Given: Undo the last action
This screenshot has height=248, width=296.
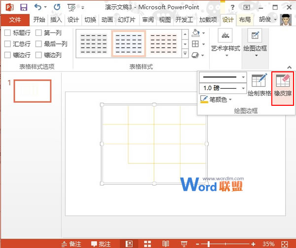Looking at the screenshot, I should click(x=38, y=7).
